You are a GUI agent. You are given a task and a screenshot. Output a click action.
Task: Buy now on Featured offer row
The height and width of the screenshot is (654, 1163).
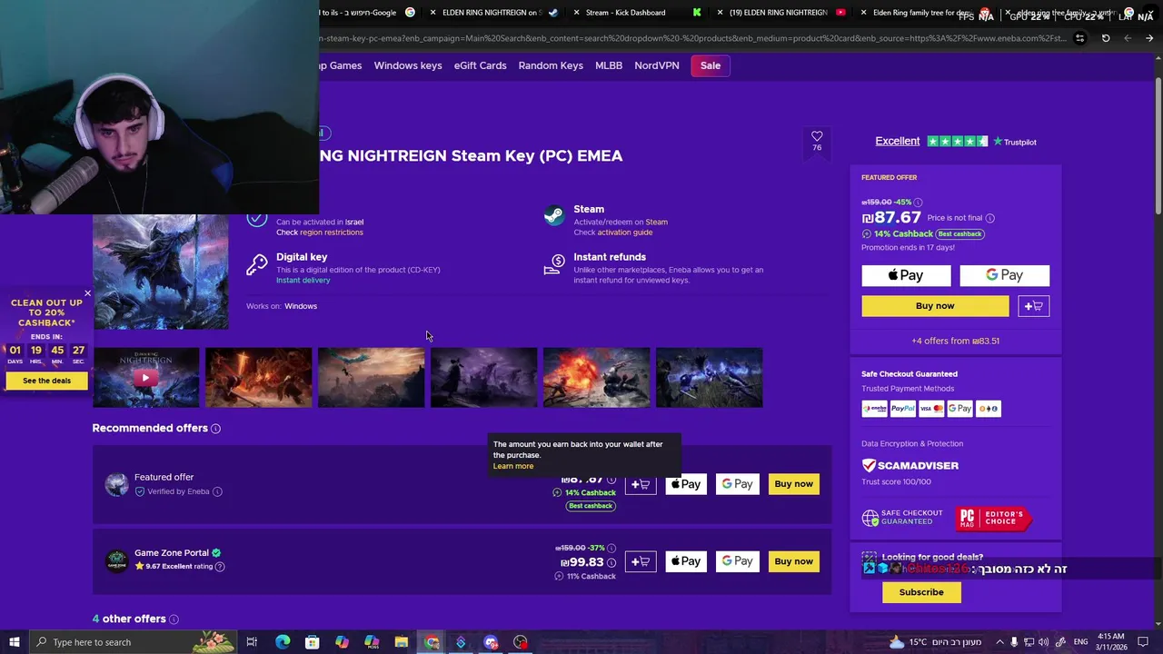point(793,484)
